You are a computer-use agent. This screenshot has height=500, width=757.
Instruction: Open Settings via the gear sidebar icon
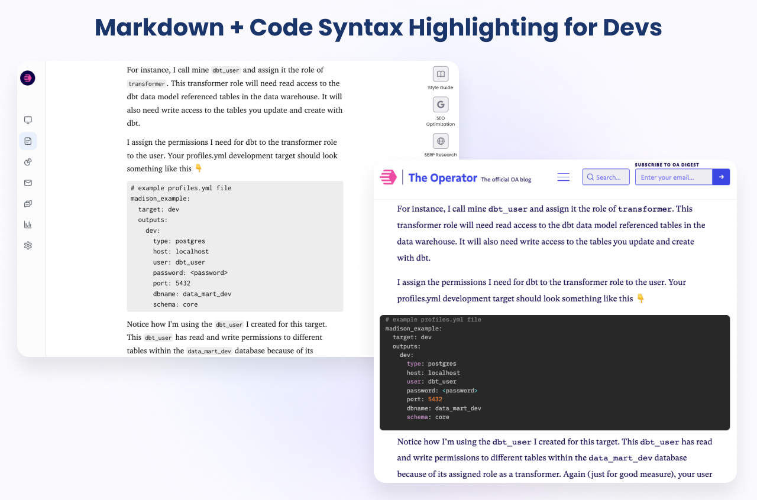[x=27, y=245]
